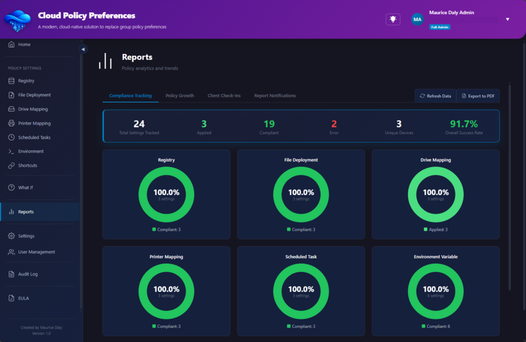Open Scheduled Tasks clock icon
Screen dimensions: 526x342
pyautogui.click(x=11, y=137)
